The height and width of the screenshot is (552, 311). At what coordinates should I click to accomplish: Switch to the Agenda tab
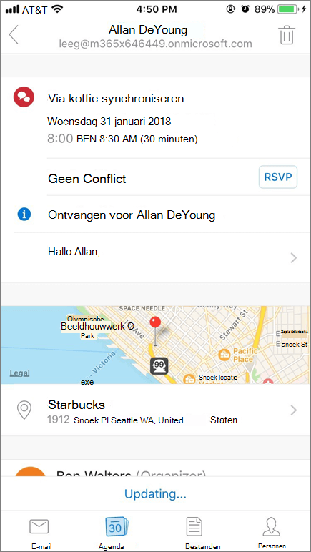pos(117,533)
